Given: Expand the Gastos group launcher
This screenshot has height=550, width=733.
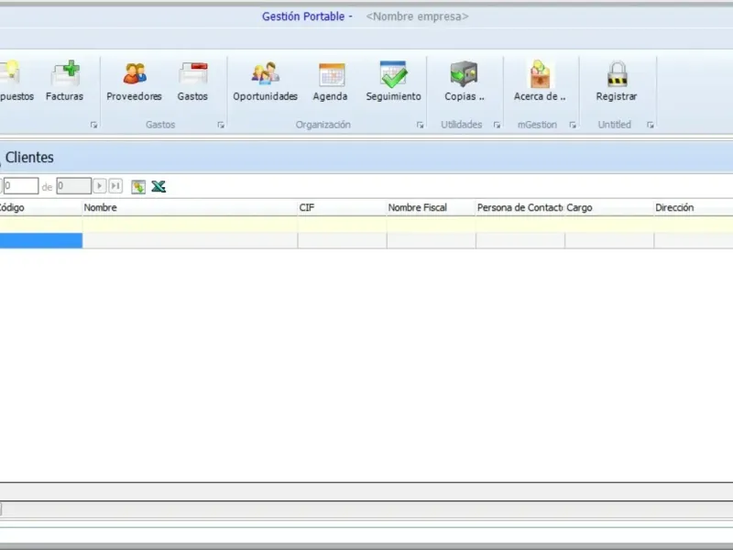Looking at the screenshot, I should [221, 125].
